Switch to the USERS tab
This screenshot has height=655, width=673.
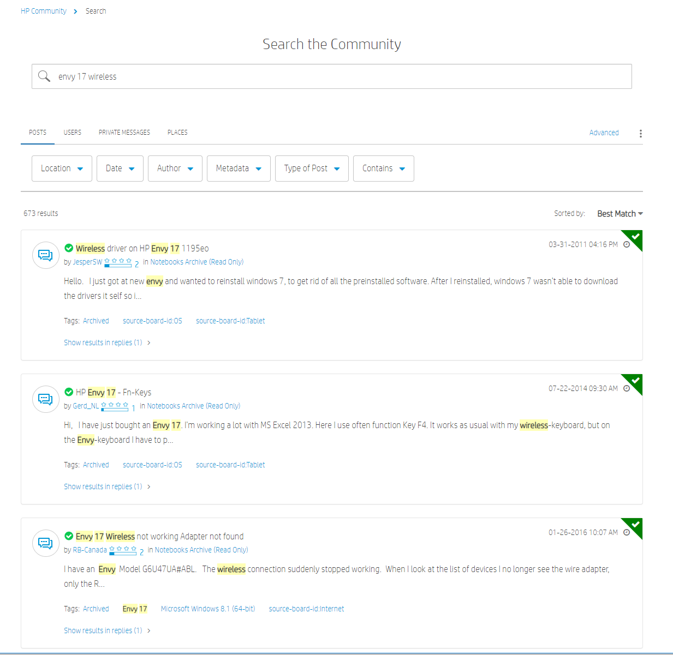coord(72,132)
